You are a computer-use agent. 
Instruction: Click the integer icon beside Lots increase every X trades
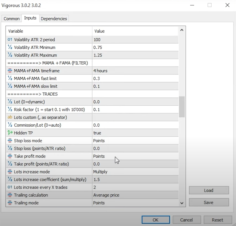(10, 187)
